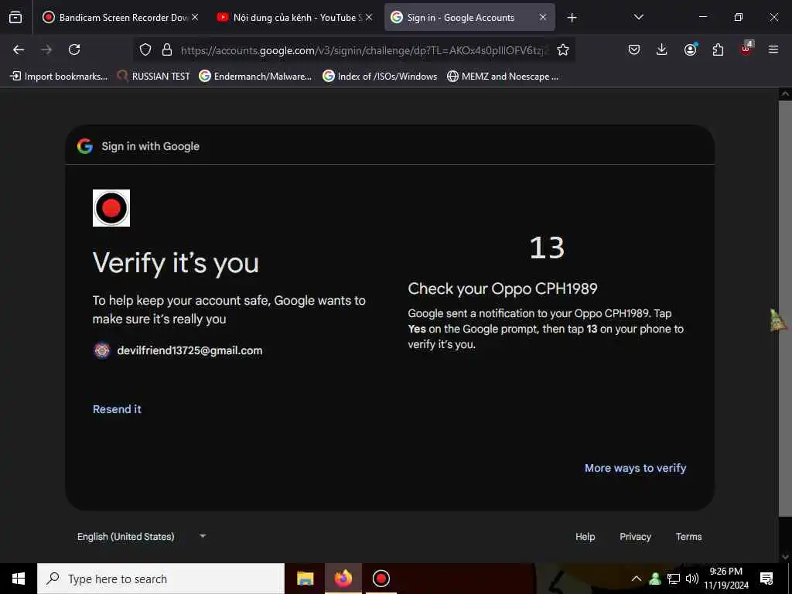Image resolution: width=792 pixels, height=594 pixels.
Task: Open Firefox View tab list icon
Action: coord(15,17)
